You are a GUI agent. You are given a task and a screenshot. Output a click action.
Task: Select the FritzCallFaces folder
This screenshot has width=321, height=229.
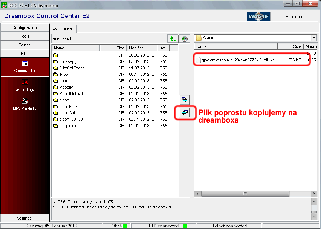pyautogui.click(x=72, y=68)
